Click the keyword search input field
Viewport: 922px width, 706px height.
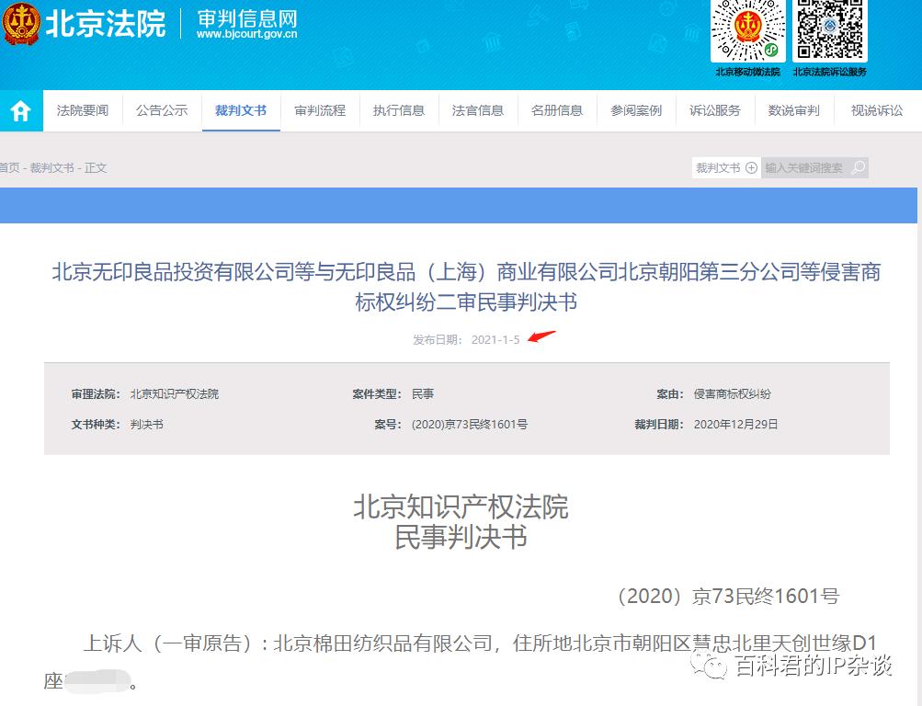tap(804, 167)
